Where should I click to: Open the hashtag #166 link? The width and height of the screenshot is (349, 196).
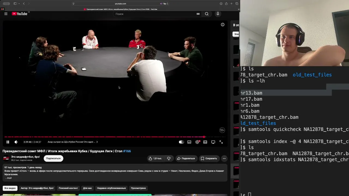pyautogui.click(x=127, y=151)
